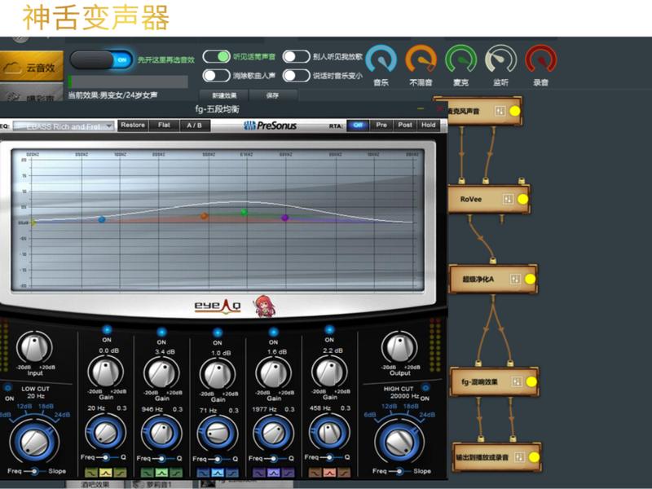Open settings icon on 超级净化A node
The image size is (652, 489).
tap(515, 279)
